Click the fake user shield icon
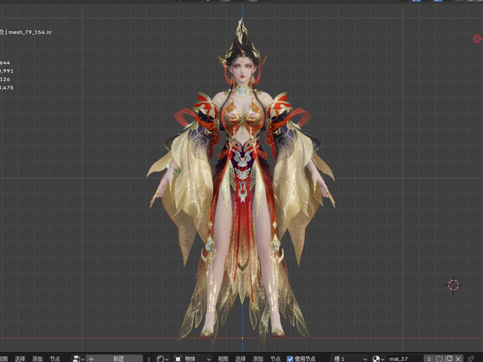 (439, 359)
